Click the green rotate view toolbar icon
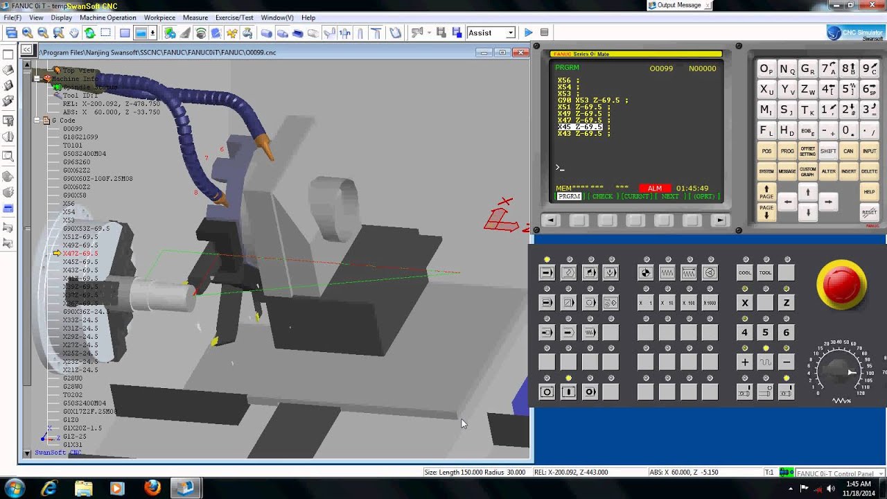The height and width of the screenshot is (499, 887). pos(89,33)
